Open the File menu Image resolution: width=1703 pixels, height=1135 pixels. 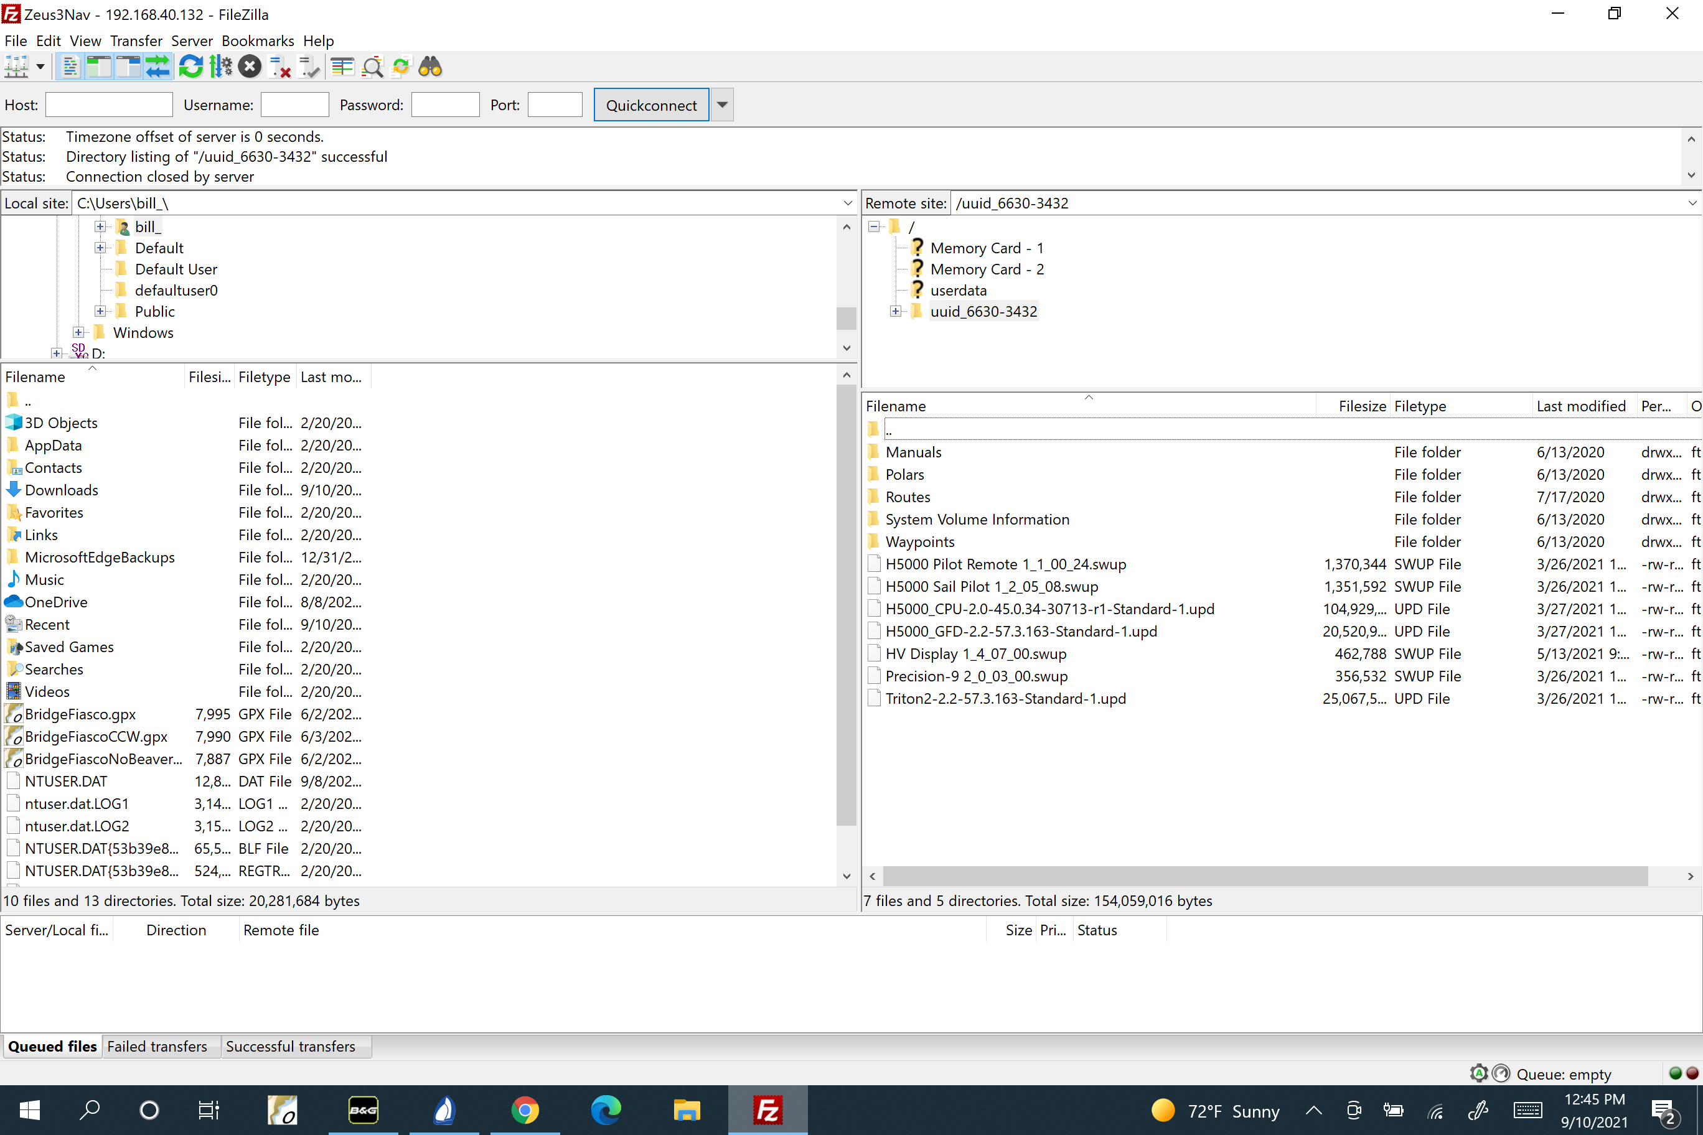coord(16,40)
